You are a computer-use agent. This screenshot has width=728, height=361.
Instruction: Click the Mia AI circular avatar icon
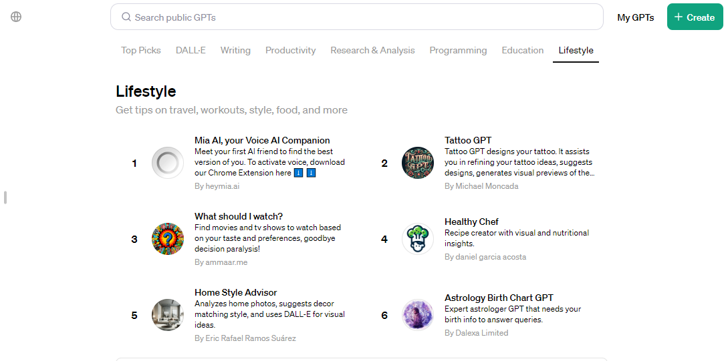coord(167,163)
